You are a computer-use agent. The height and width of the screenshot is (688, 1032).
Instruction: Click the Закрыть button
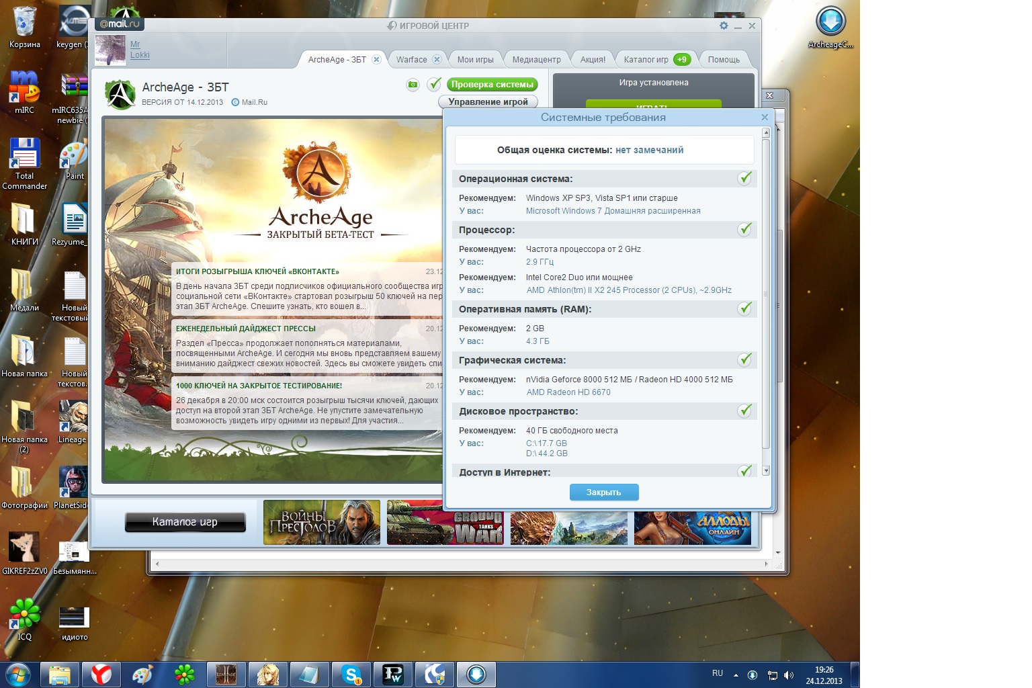tap(604, 492)
